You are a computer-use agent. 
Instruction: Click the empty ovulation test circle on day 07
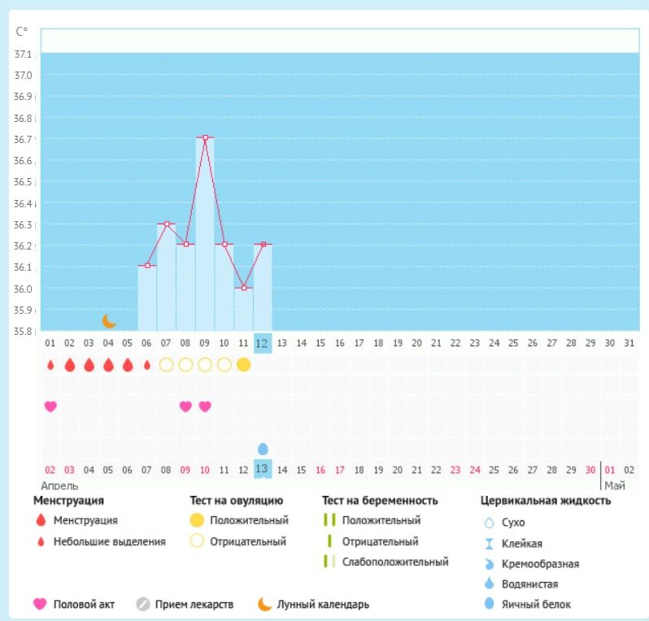[166, 365]
